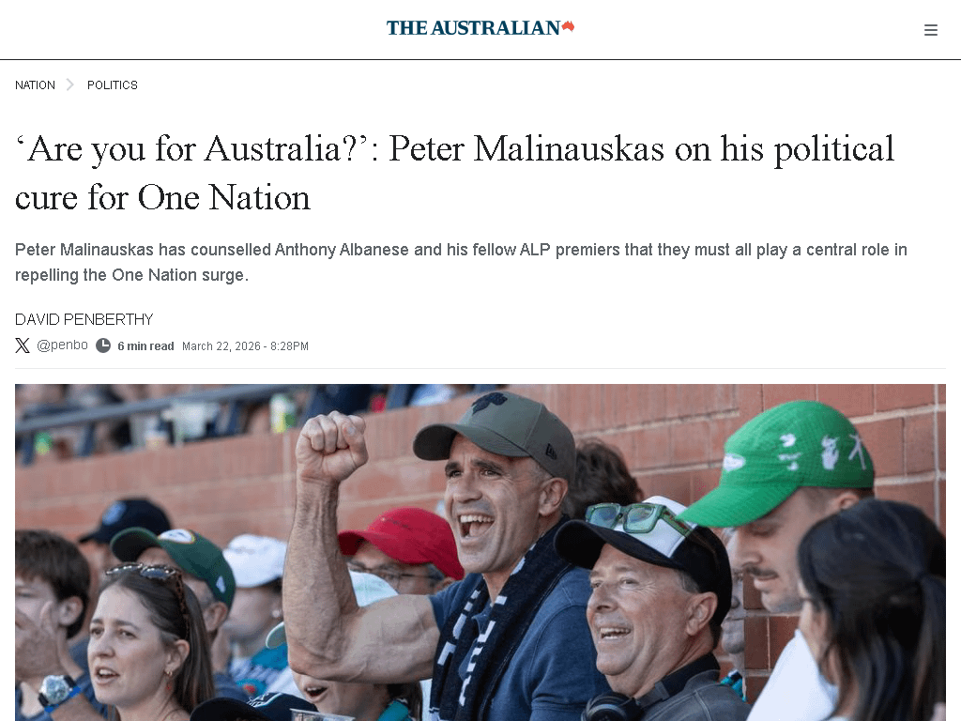Click the woman's sunglasses in photo's lower left
This screenshot has width=961, height=721.
(x=145, y=571)
